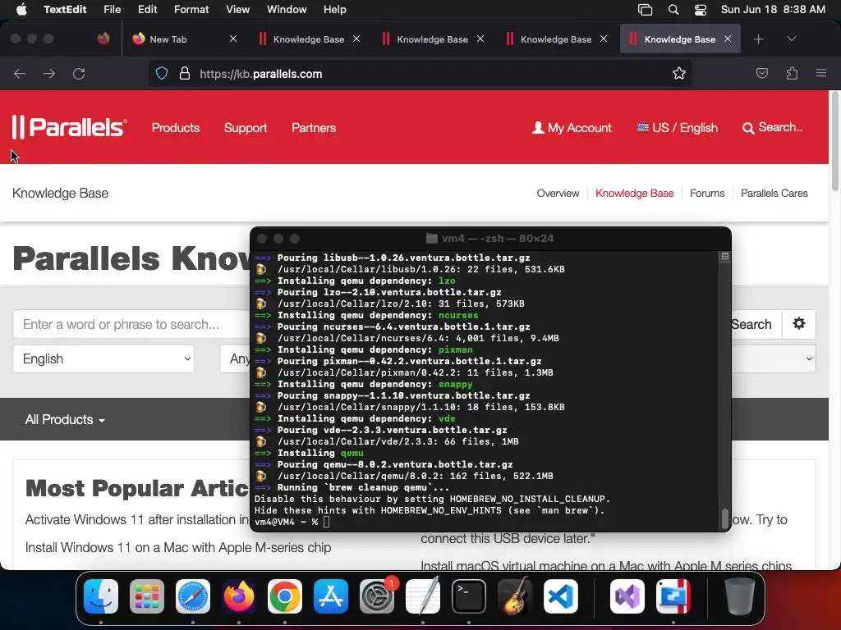This screenshot has width=841, height=630.
Task: Open the tracking protection shield icon
Action: [162, 73]
